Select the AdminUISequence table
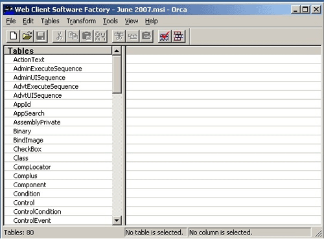 (58, 78)
